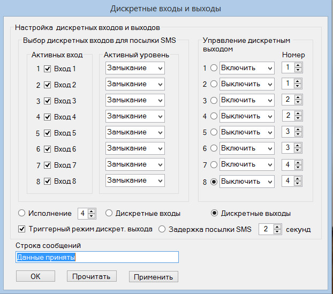Viewport: 333px width, 294px height.
Task: Select the Дискретные входы radio button
Action: pyautogui.click(x=109, y=213)
